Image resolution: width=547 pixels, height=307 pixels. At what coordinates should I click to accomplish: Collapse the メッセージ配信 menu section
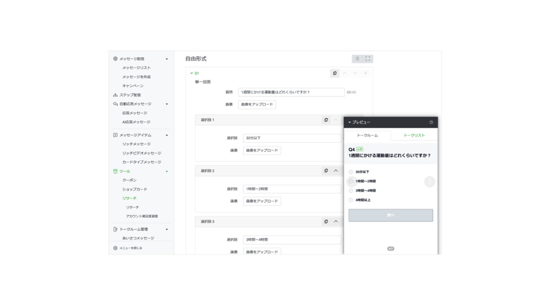click(167, 59)
